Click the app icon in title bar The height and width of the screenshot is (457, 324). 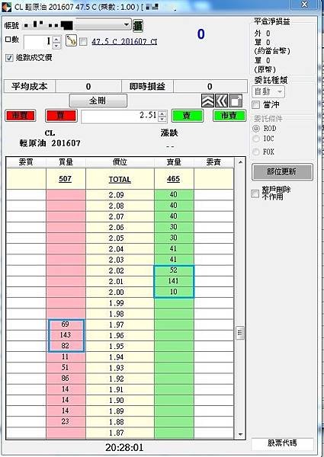[x=6, y=6]
